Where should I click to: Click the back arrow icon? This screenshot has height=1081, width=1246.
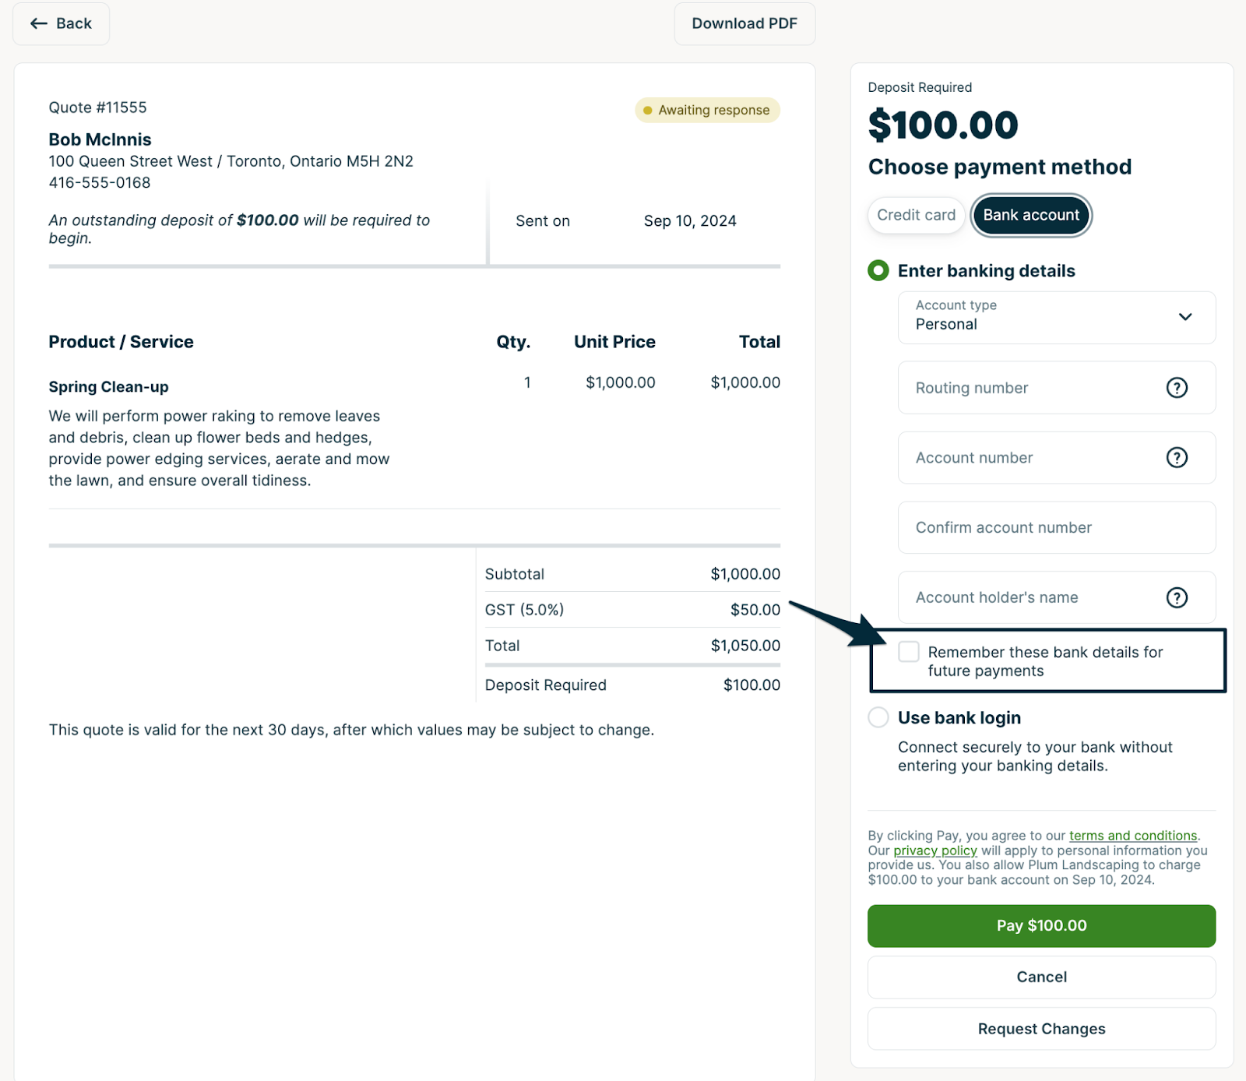pos(39,23)
